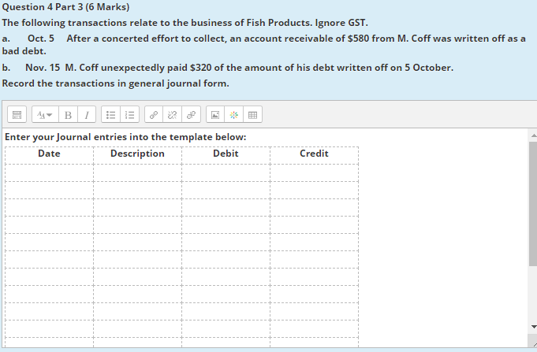Click the editor's scroll up arrow
537x352 pixels.
pos(533,135)
